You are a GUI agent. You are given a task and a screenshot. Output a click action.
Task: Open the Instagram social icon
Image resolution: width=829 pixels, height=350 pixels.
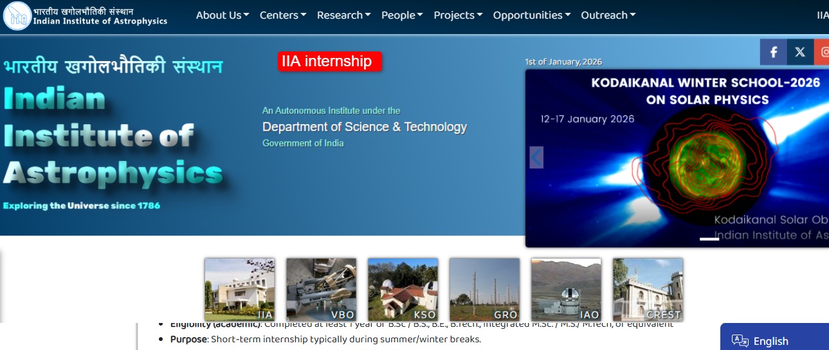click(823, 52)
